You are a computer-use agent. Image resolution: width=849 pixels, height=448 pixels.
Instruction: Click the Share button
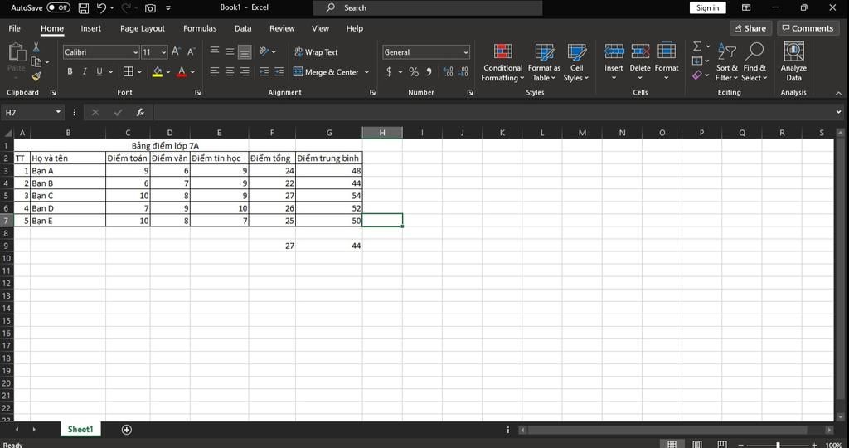click(750, 28)
